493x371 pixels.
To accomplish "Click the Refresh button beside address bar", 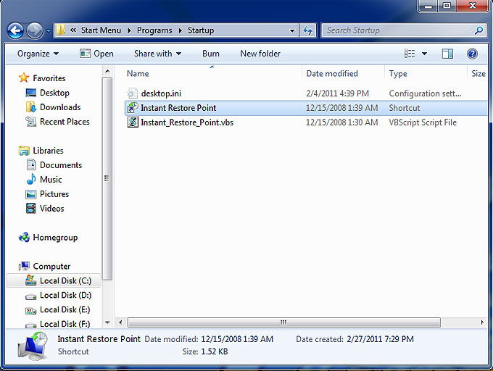I will [x=308, y=30].
